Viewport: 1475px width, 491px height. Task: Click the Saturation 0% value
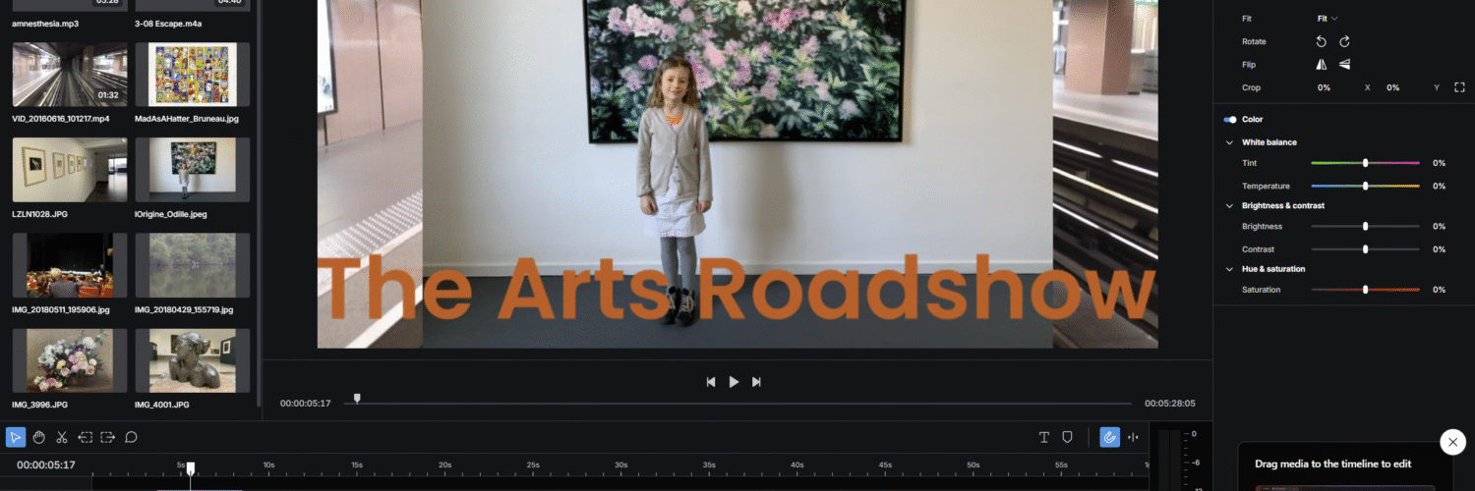point(1439,290)
